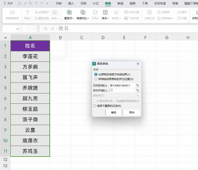
Task: Click the cell containing 李莲花
Action: (x=30, y=56)
